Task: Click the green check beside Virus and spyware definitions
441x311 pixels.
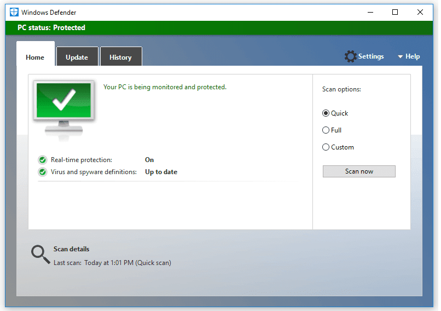Action: point(43,172)
